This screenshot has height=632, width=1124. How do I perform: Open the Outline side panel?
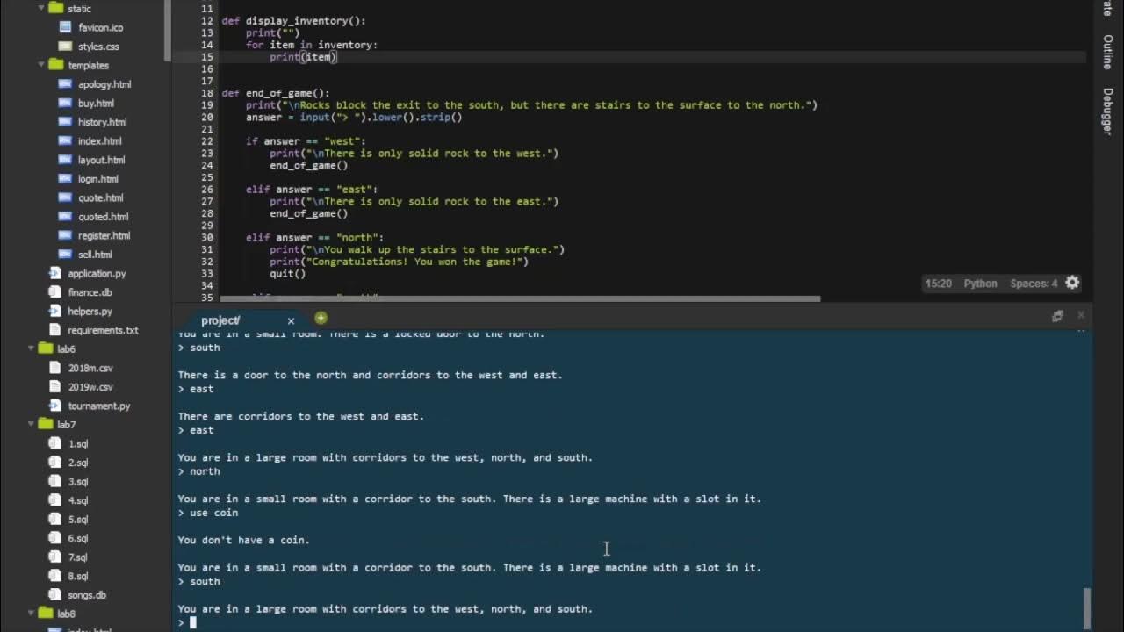point(1107,52)
